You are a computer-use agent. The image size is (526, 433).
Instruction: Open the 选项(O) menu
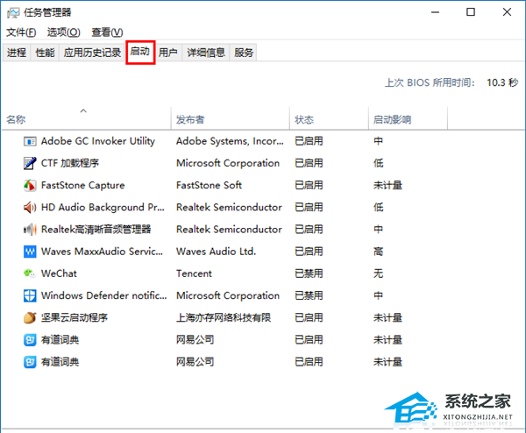(63, 32)
